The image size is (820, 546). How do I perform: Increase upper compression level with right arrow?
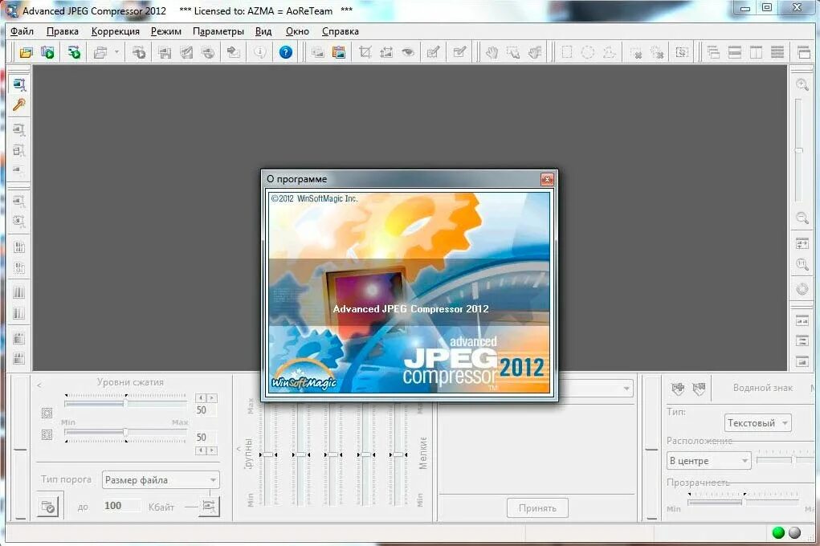coord(212,398)
